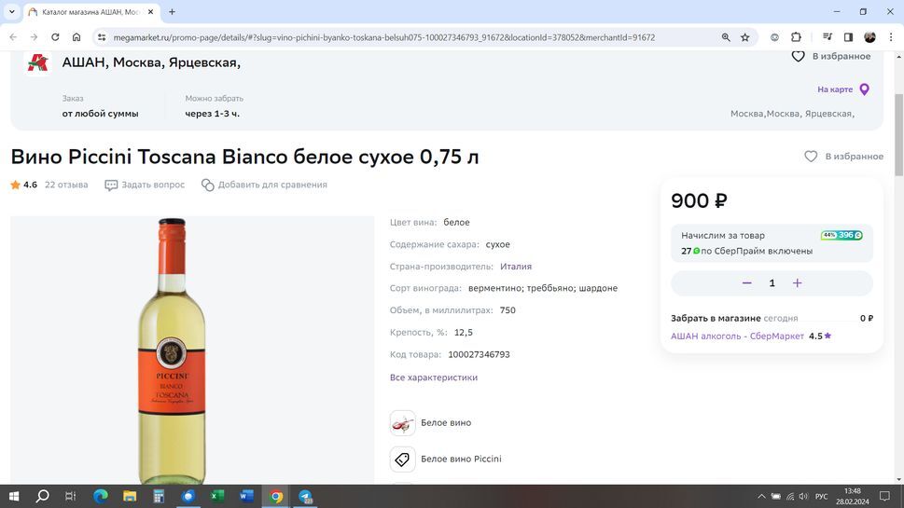
Task: Open the Chrome three-dot menu
Action: [891, 37]
